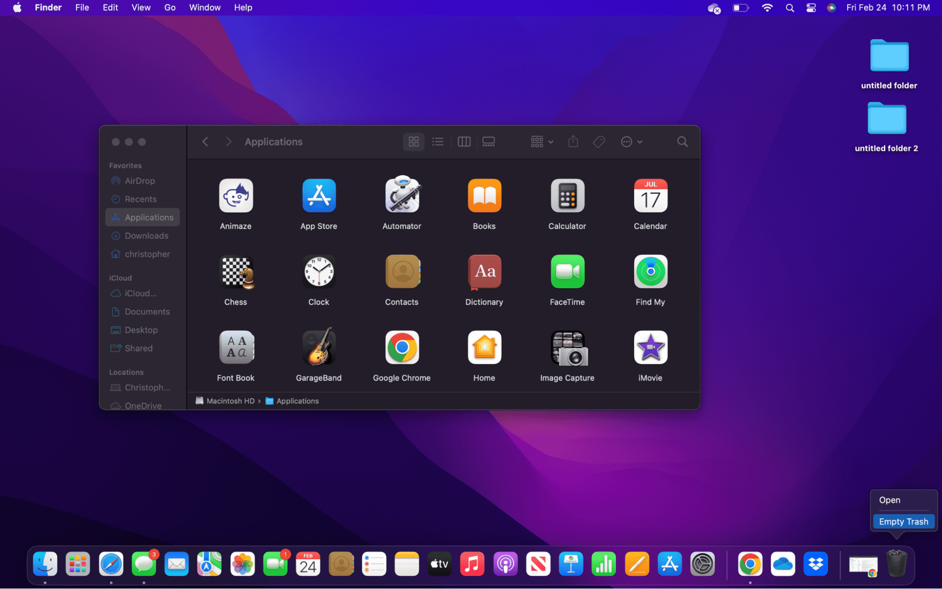Open iCloud Drive in the sidebar
942x589 pixels.
pos(142,294)
